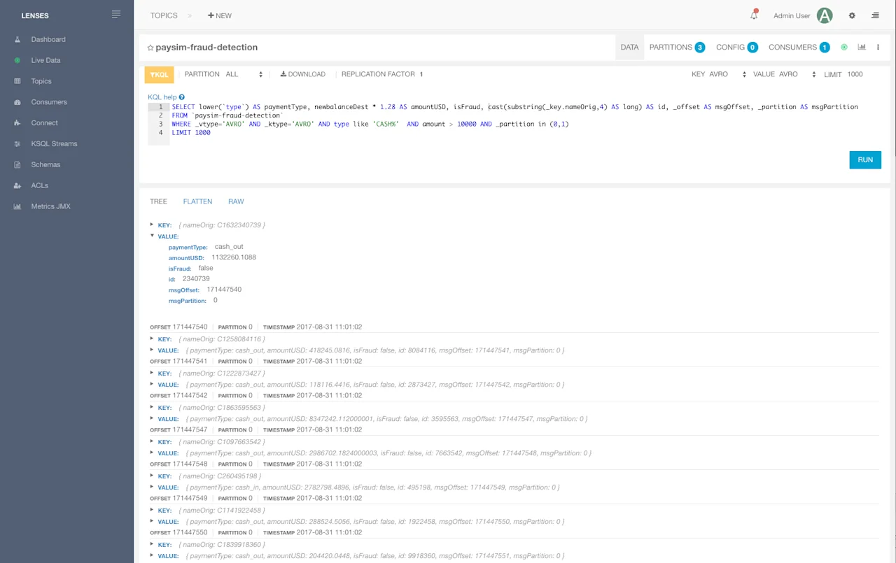Expand KEY nameOrig C1632340739

tap(152, 225)
